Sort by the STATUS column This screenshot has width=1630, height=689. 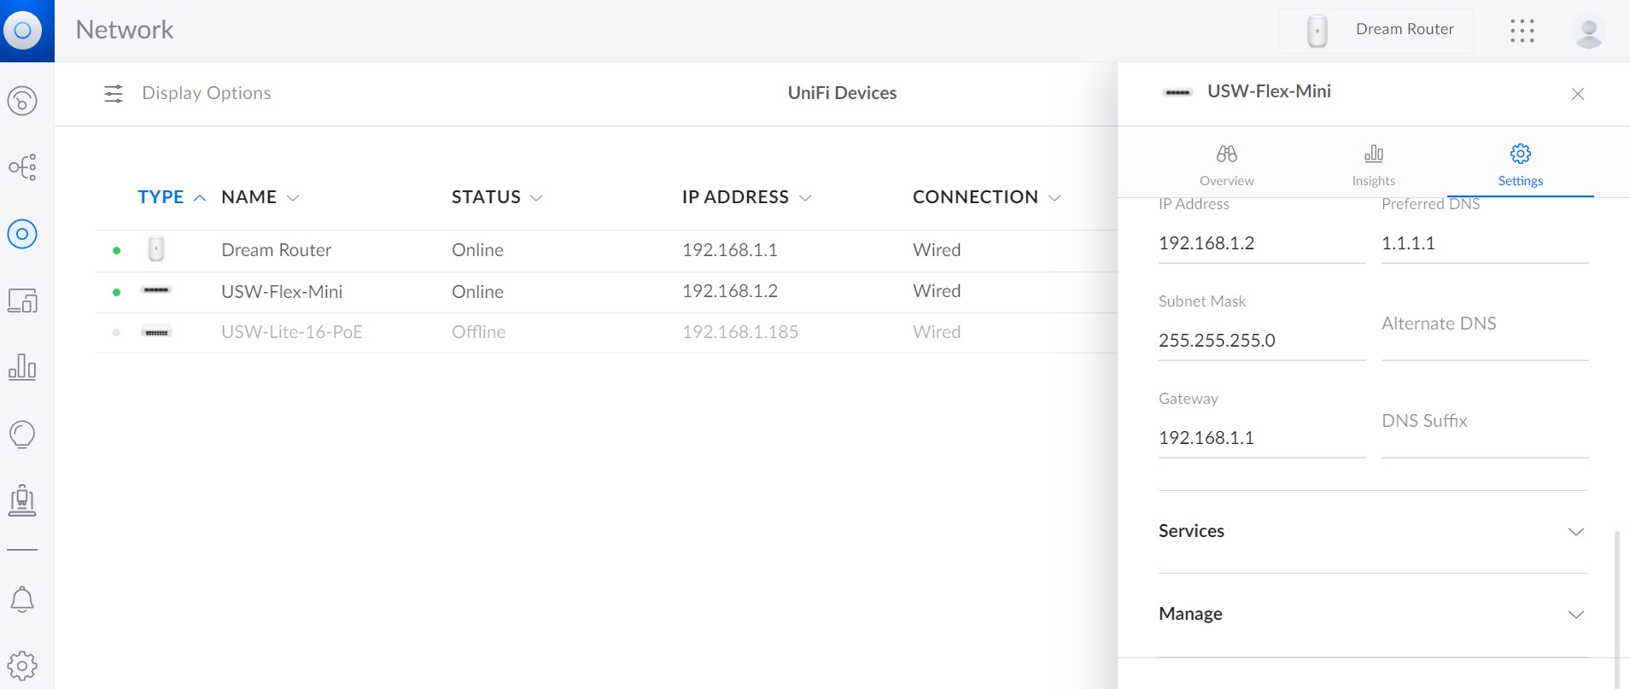pyautogui.click(x=497, y=197)
